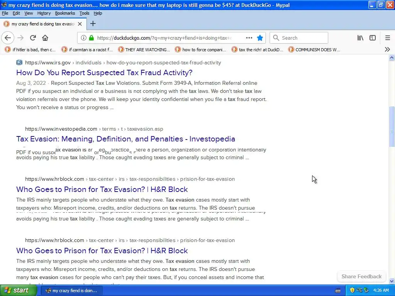This screenshot has width=395, height=296.
Task: Open the View menu
Action: click(x=29, y=13)
